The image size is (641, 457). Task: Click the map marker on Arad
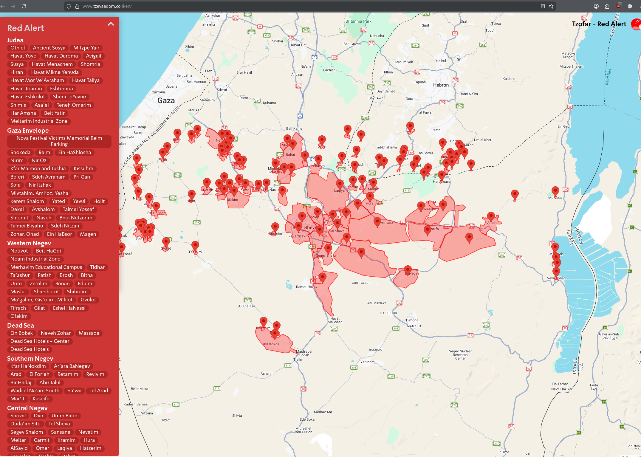tap(491, 216)
